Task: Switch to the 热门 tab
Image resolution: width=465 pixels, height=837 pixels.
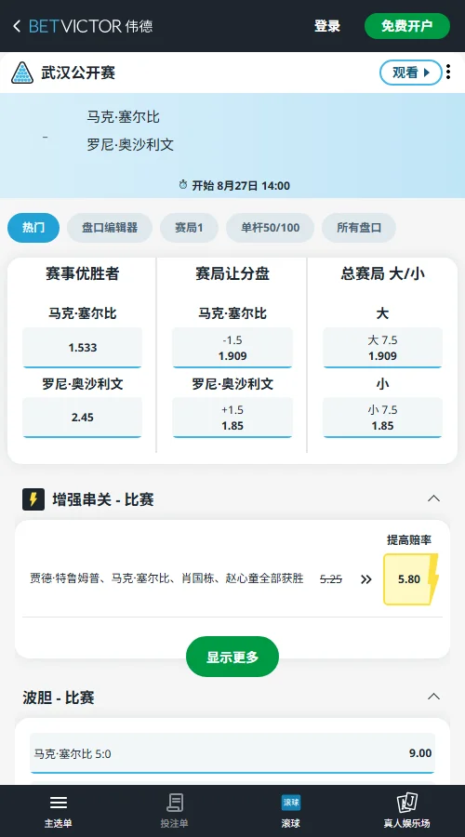Action: 33,228
